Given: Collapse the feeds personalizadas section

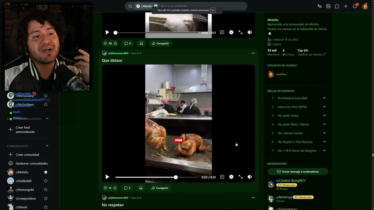Looking at the screenshot, I should (x=47, y=119).
